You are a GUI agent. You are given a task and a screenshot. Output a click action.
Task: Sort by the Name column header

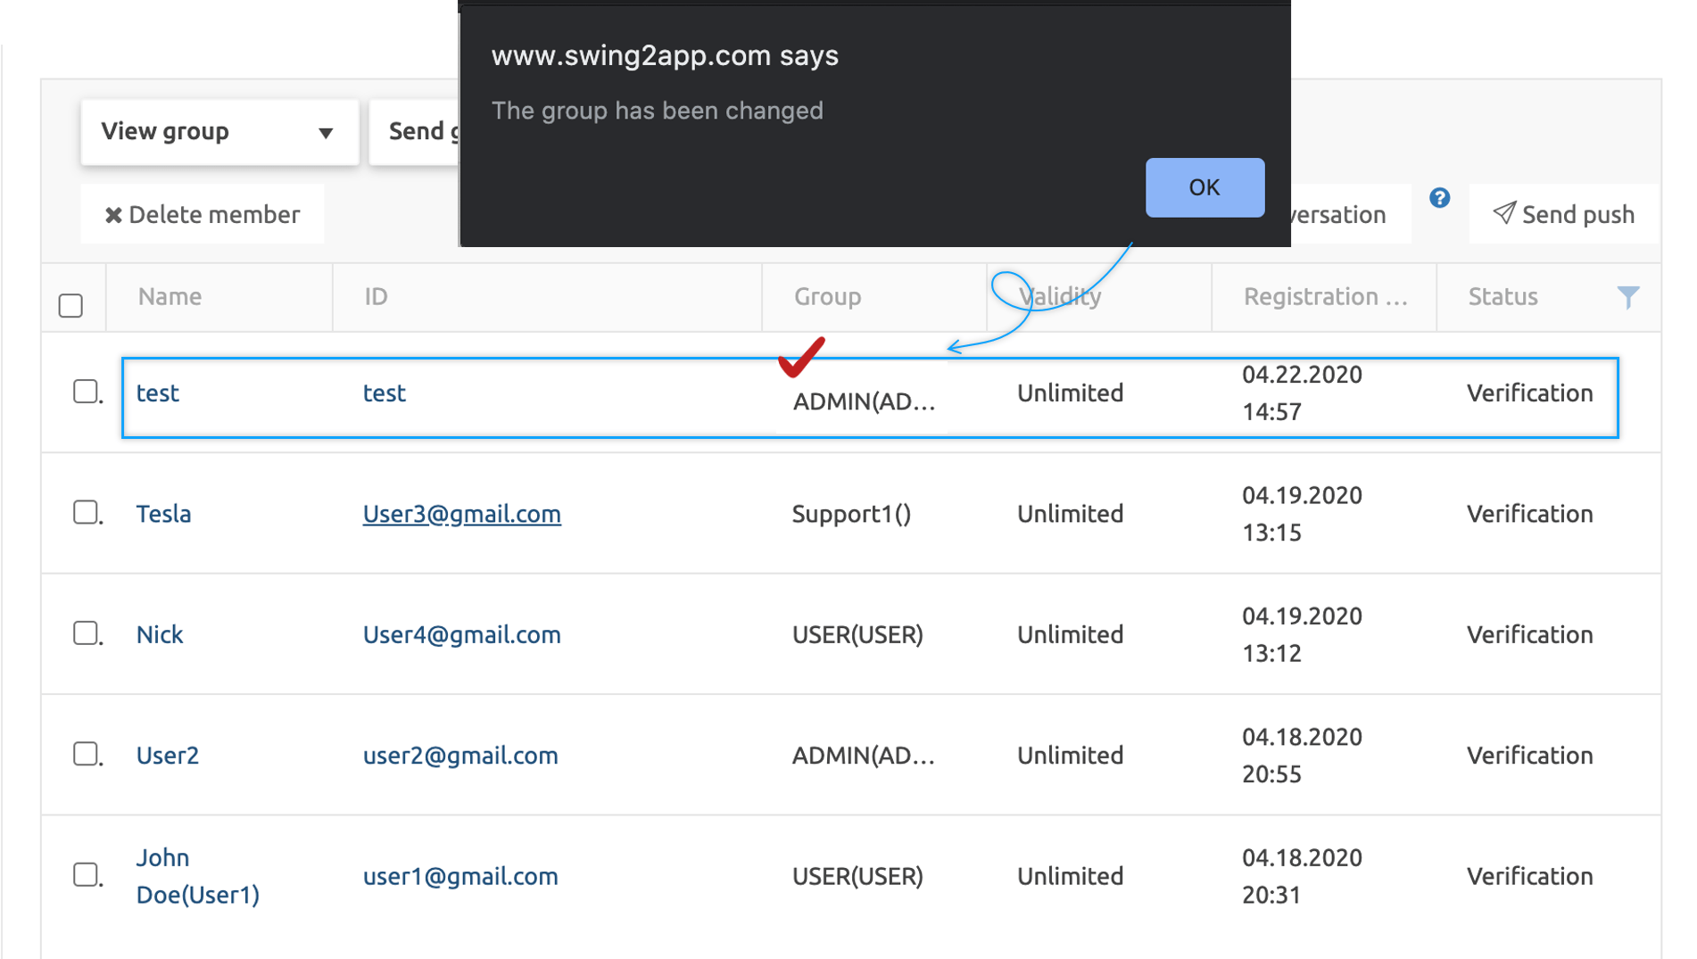coord(170,296)
